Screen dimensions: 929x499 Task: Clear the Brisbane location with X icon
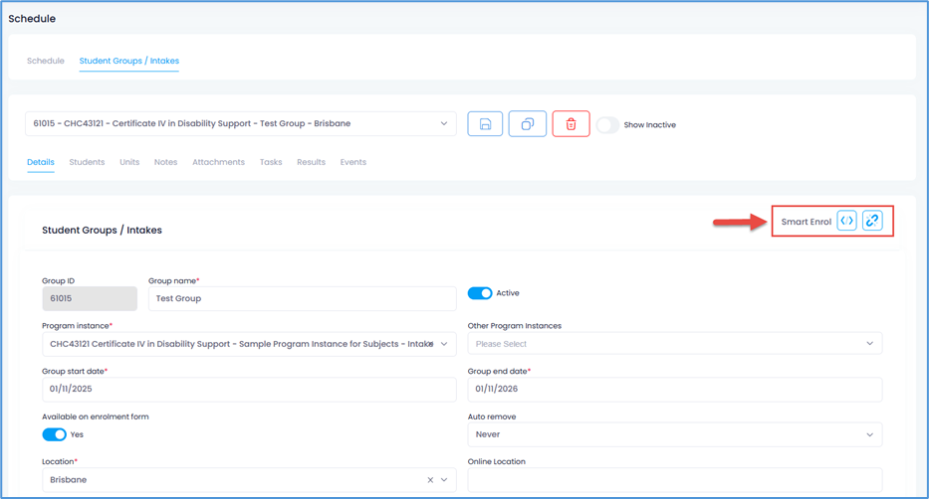click(x=430, y=480)
